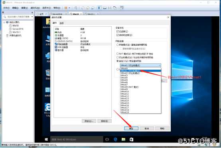
Task: Select the 内存 memory device row
Action: (83, 32)
